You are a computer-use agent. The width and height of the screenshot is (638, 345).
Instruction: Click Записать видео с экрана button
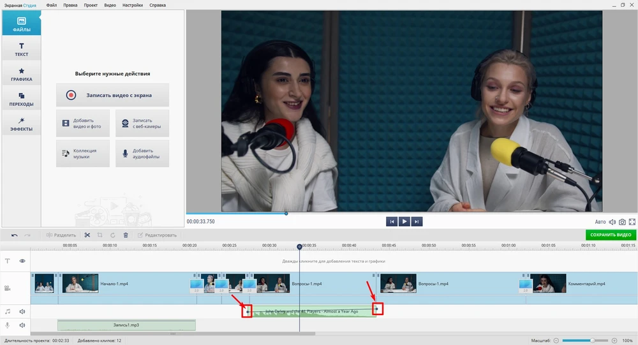(113, 95)
